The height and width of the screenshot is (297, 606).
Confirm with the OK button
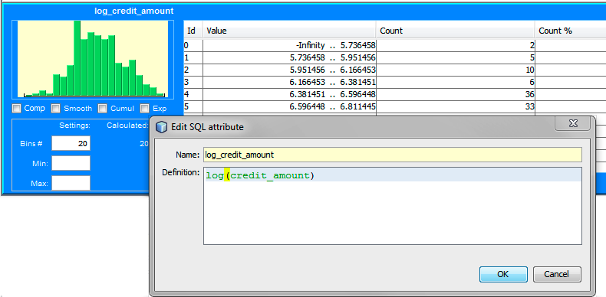[503, 274]
